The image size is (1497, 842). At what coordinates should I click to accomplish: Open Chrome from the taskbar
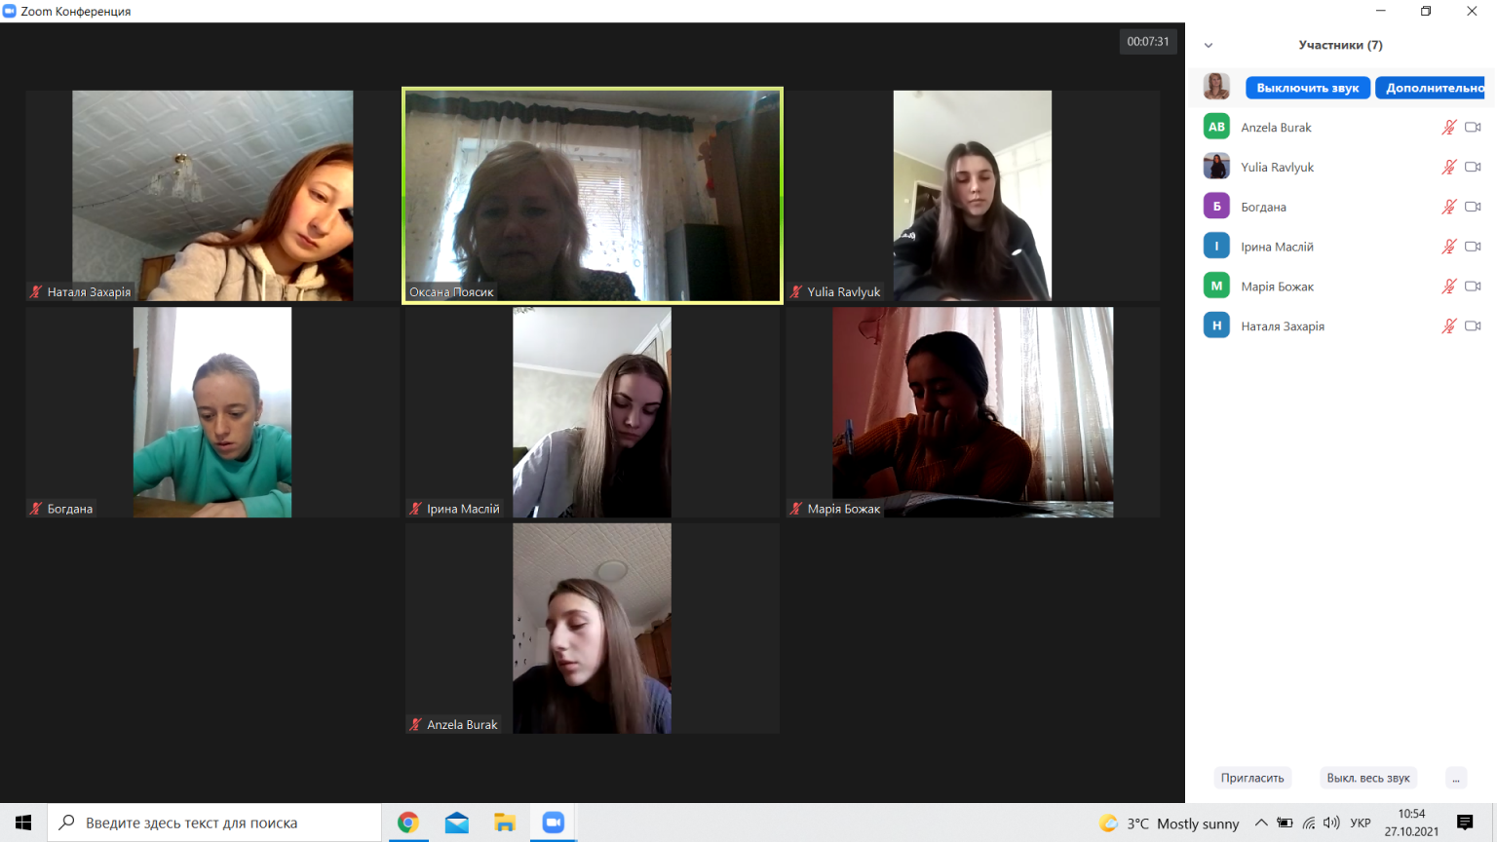click(x=407, y=823)
